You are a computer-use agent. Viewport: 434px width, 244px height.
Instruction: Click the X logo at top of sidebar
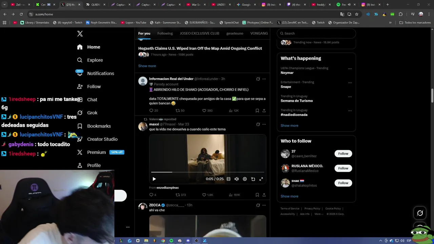coord(80,34)
